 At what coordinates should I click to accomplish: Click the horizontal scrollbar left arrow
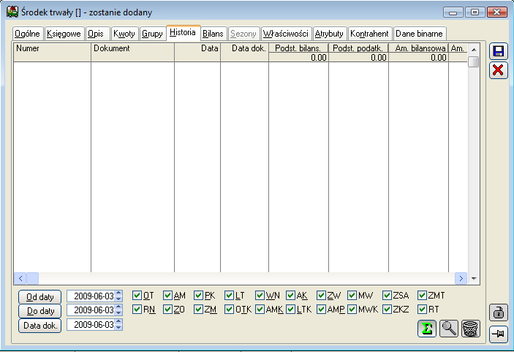point(20,279)
